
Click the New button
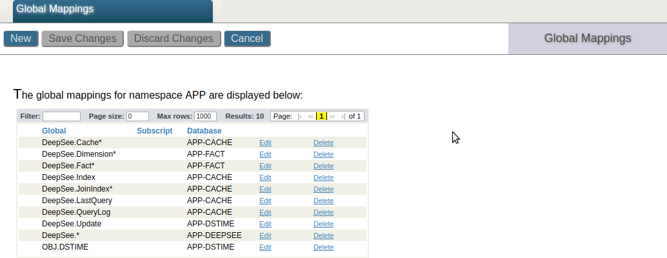tap(21, 39)
